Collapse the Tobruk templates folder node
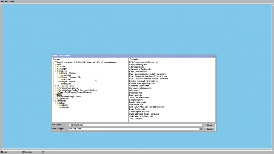 [x=56, y=103]
